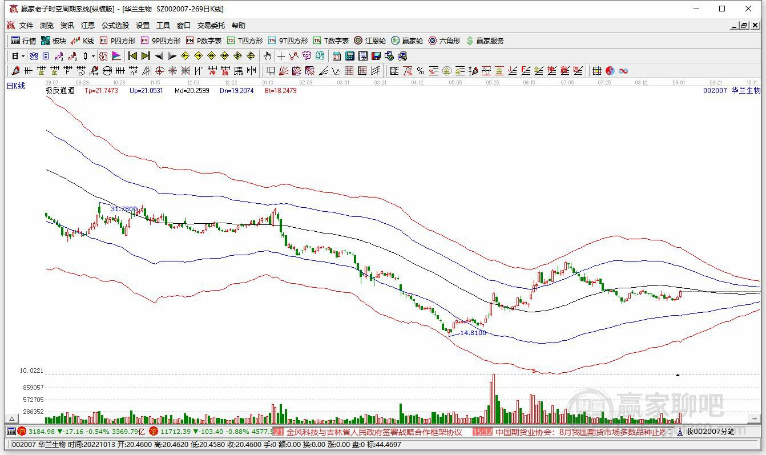Screen dimensions: 766x455
Task: Open the 工具 menu
Action: click(x=163, y=26)
